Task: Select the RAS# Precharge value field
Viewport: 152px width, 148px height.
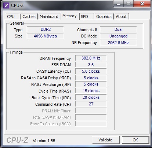Action: click(x=91, y=84)
